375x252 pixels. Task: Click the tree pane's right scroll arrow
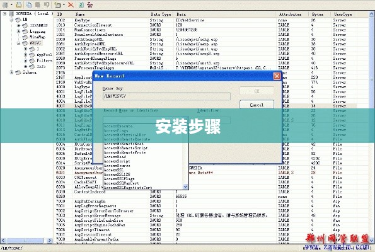(x=50, y=240)
